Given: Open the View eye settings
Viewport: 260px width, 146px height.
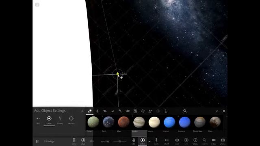Looking at the screenshot, I should click(177, 141).
